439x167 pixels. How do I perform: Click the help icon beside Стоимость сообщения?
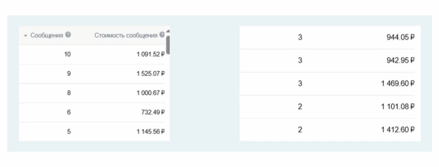pos(162,35)
